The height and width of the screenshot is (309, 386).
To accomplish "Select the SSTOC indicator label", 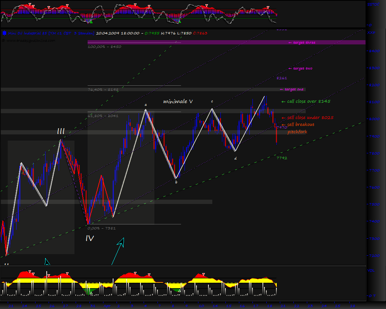I will pos(373,4).
